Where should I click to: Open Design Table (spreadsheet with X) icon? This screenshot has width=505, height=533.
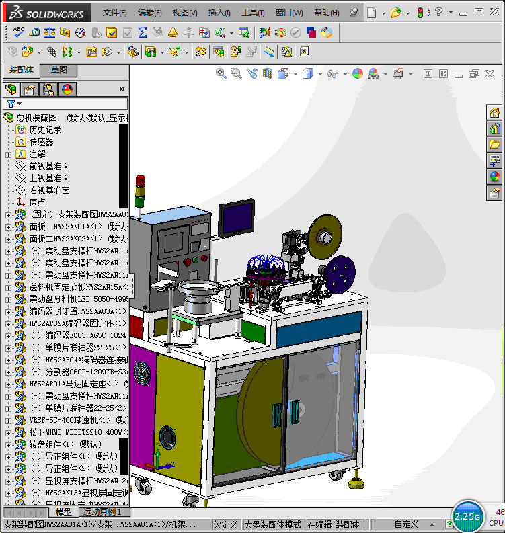pyautogui.click(x=244, y=32)
